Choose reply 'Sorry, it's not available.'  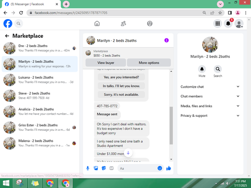pyautogui.click(x=121, y=95)
